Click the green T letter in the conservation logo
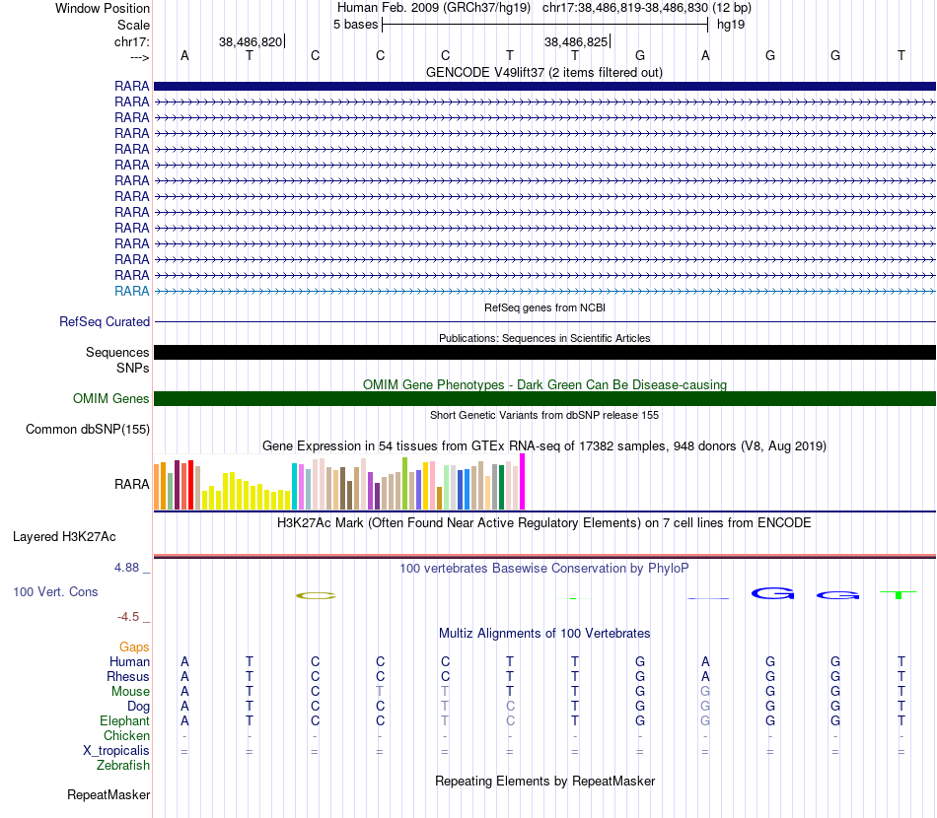 (899, 594)
